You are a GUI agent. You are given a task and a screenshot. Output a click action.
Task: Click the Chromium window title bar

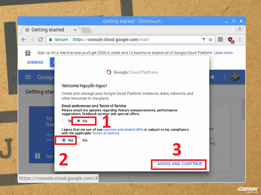[x=132, y=21]
